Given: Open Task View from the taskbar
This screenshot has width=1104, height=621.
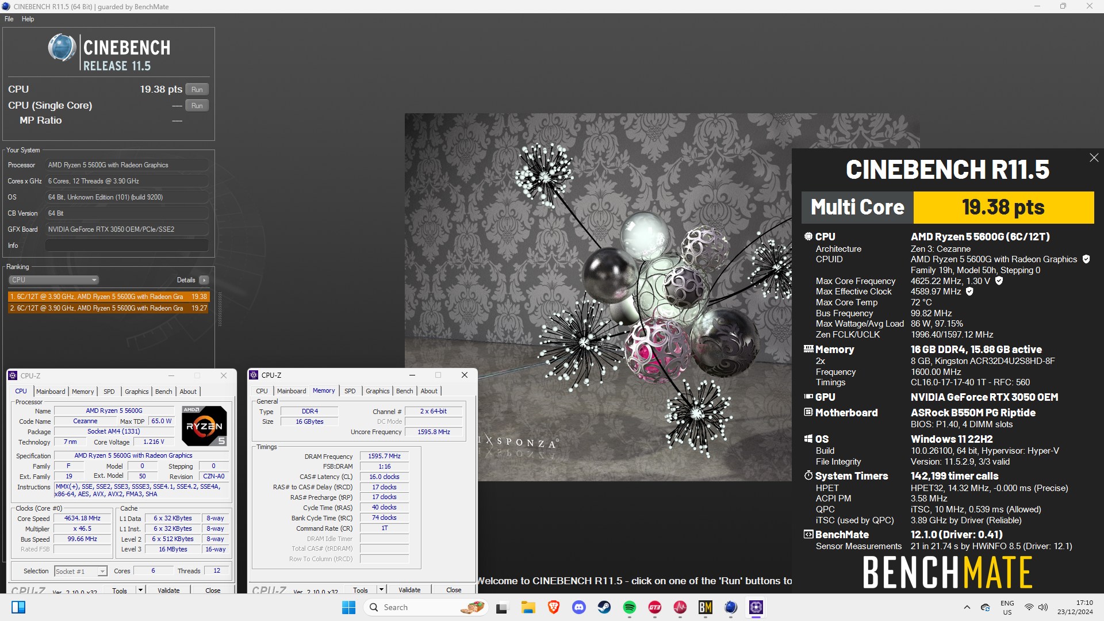Looking at the screenshot, I should point(502,607).
